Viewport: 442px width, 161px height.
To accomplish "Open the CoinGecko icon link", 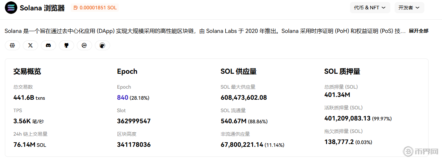I will point(102,45).
